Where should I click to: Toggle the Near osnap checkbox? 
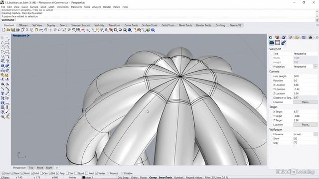point(12,174)
